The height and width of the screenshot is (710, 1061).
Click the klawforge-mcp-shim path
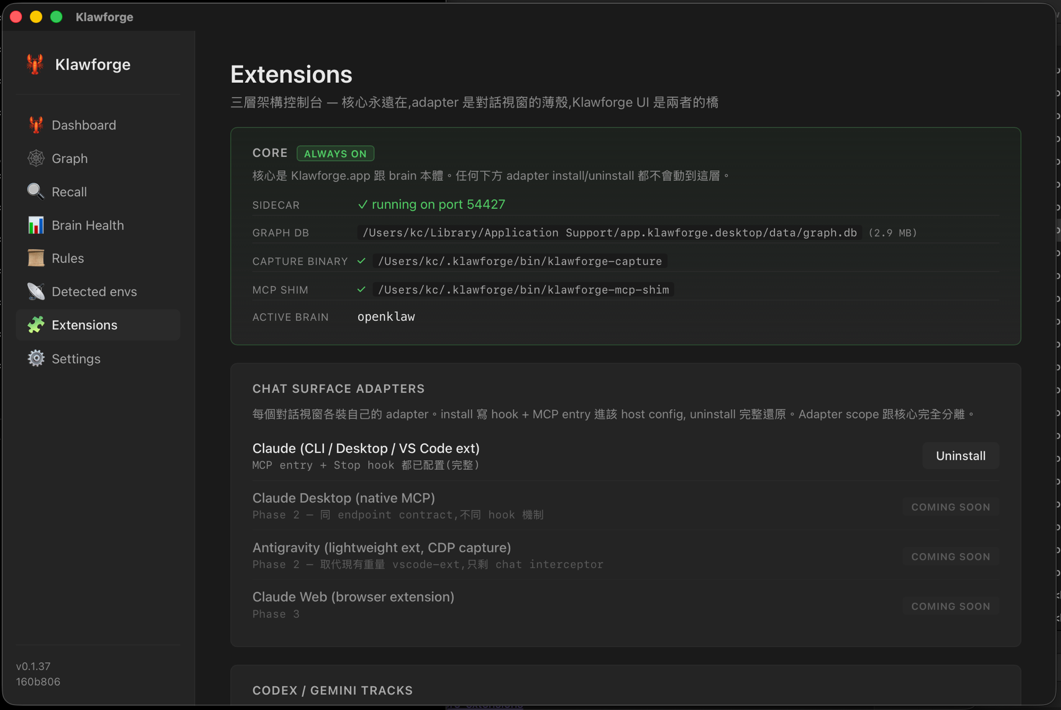[524, 290]
